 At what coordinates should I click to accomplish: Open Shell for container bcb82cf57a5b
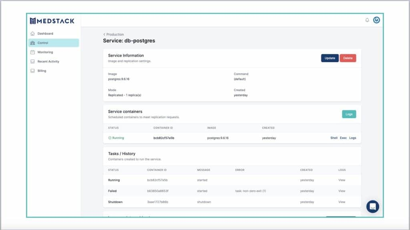[334, 138]
